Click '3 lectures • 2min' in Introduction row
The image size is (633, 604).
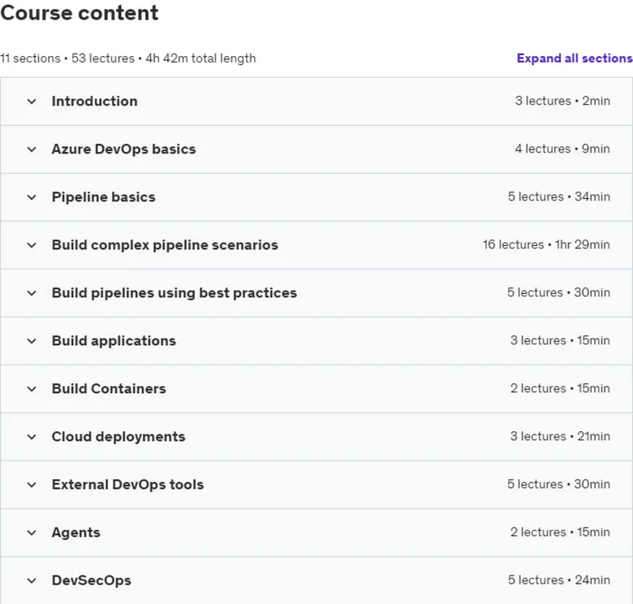pos(562,101)
